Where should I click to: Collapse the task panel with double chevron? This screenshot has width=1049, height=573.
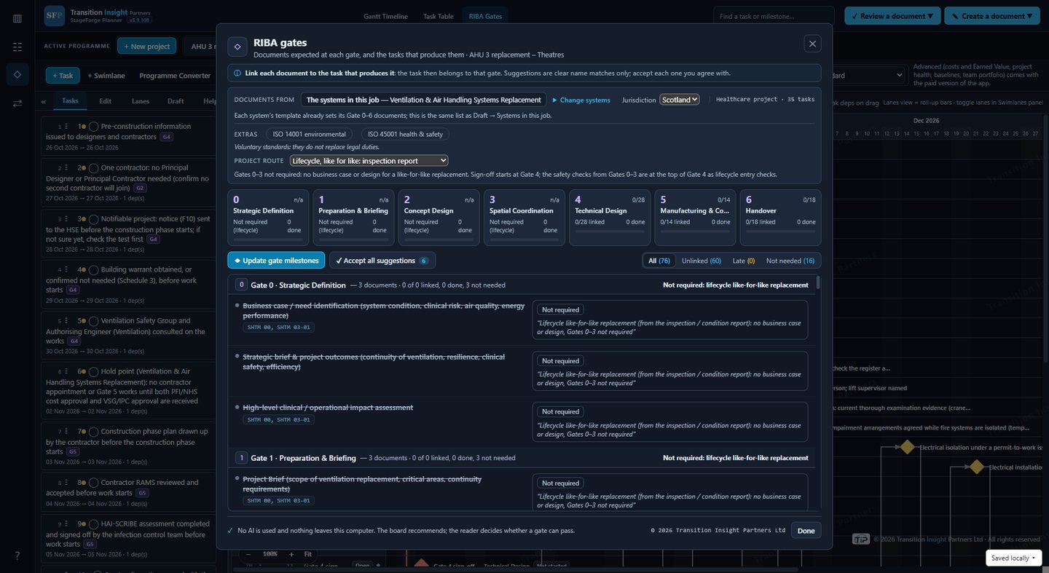coord(44,101)
